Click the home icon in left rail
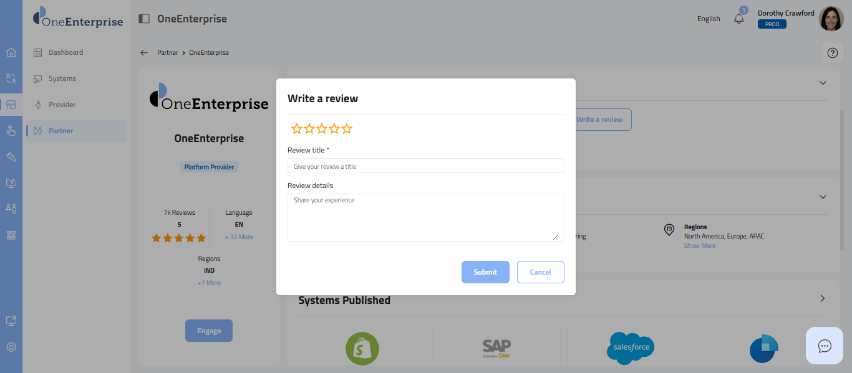The image size is (852, 373). tap(11, 52)
